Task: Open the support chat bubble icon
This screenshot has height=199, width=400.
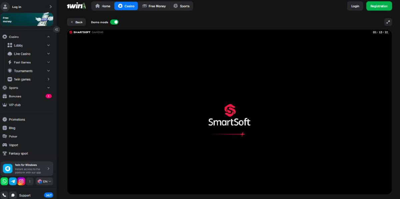Action: (13, 195)
